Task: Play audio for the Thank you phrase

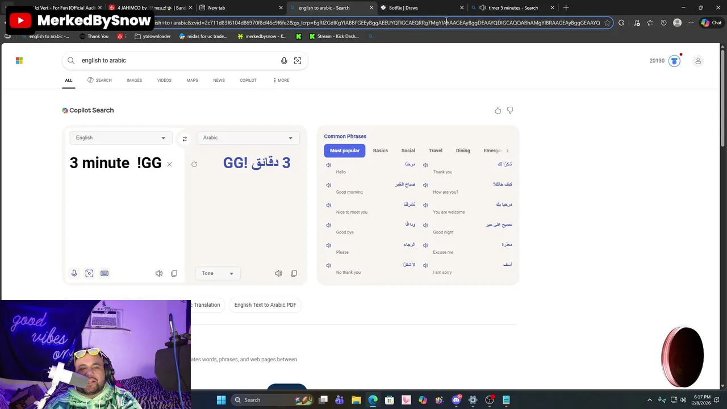Action: pos(425,165)
